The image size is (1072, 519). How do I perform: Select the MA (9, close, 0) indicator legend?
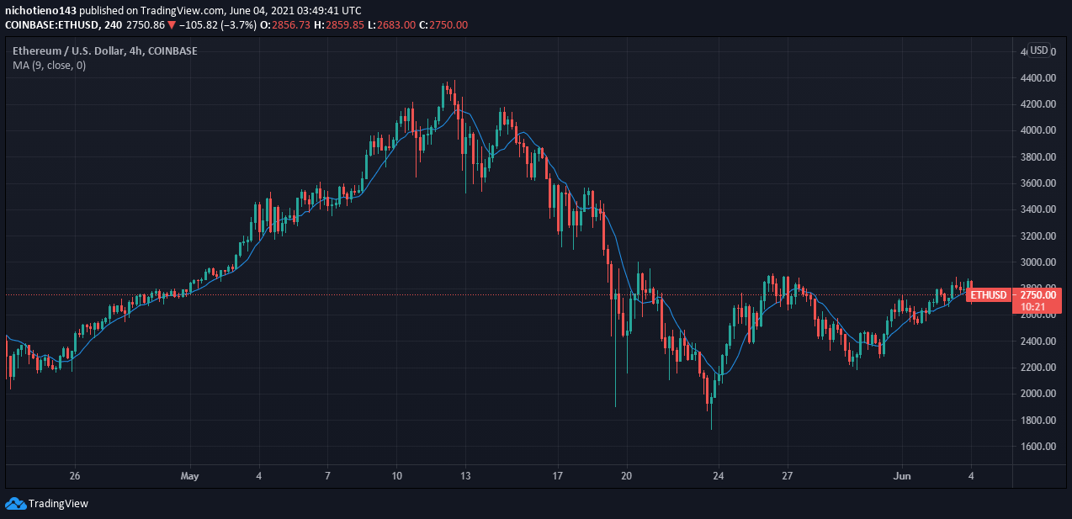(x=49, y=66)
